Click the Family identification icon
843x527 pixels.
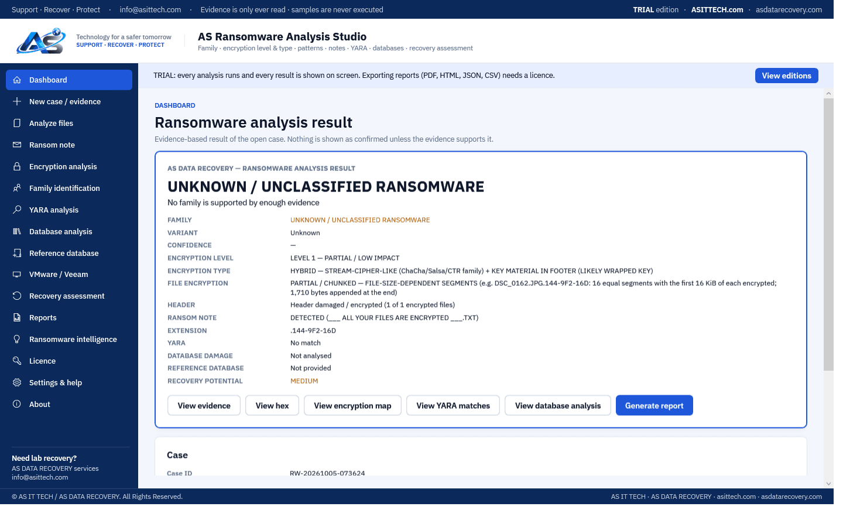(17, 189)
